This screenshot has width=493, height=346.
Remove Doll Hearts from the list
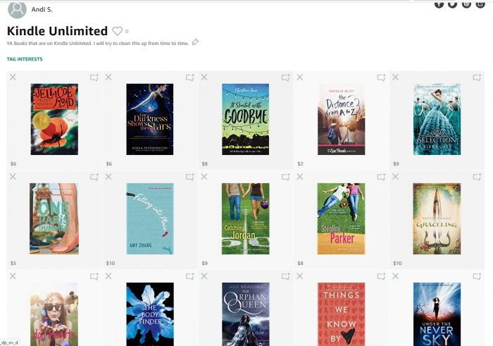pos(13,276)
